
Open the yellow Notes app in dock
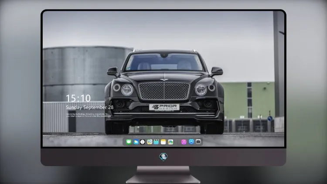tap(163, 142)
